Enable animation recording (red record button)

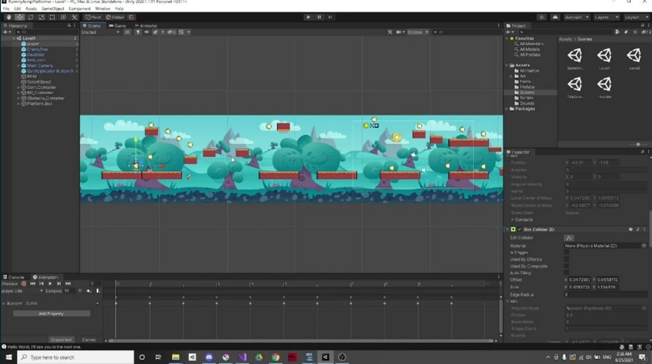[x=24, y=284]
